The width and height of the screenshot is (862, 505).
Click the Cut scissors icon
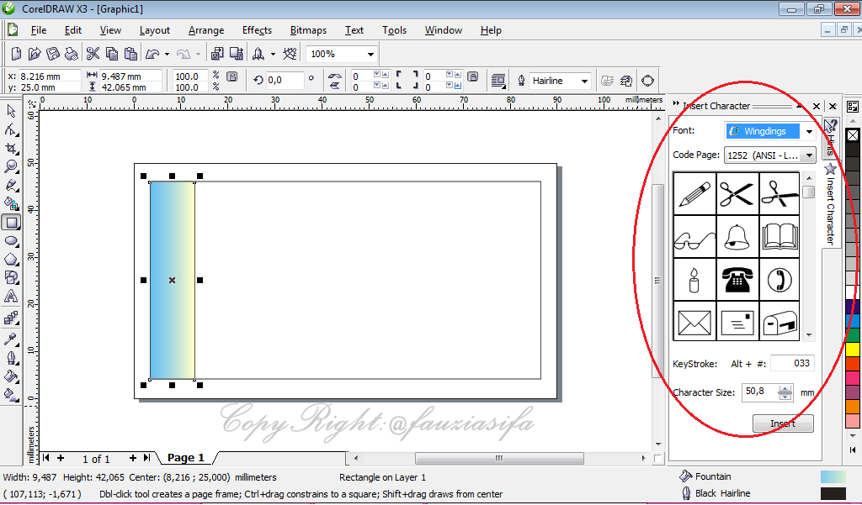(x=93, y=53)
